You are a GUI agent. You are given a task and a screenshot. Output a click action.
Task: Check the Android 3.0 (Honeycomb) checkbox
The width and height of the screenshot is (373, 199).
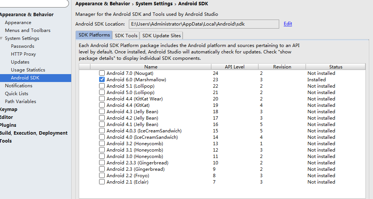pyautogui.click(x=102, y=156)
